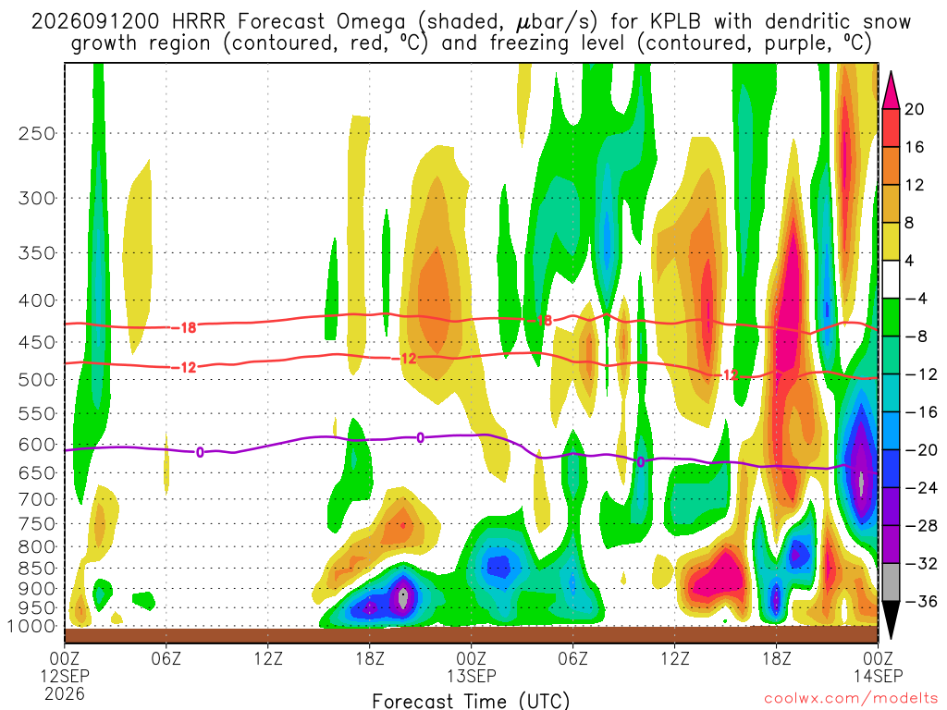Click the leftmost -18 red contour label
The image size is (947, 710).
185,328
